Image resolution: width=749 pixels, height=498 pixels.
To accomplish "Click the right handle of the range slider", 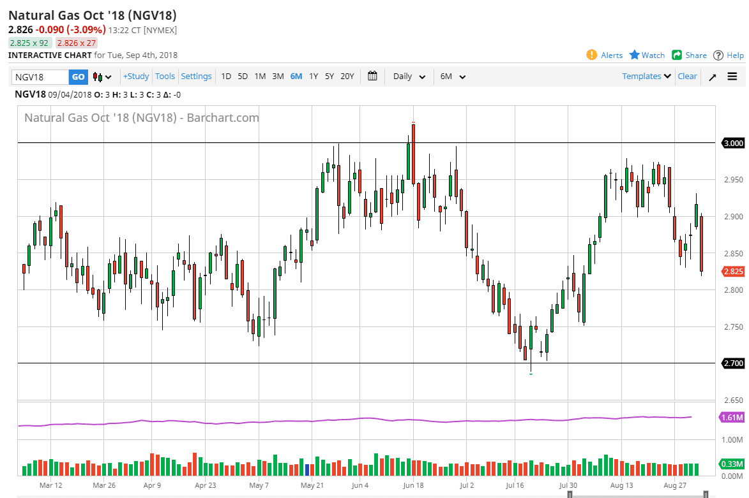I will click(x=706, y=494).
